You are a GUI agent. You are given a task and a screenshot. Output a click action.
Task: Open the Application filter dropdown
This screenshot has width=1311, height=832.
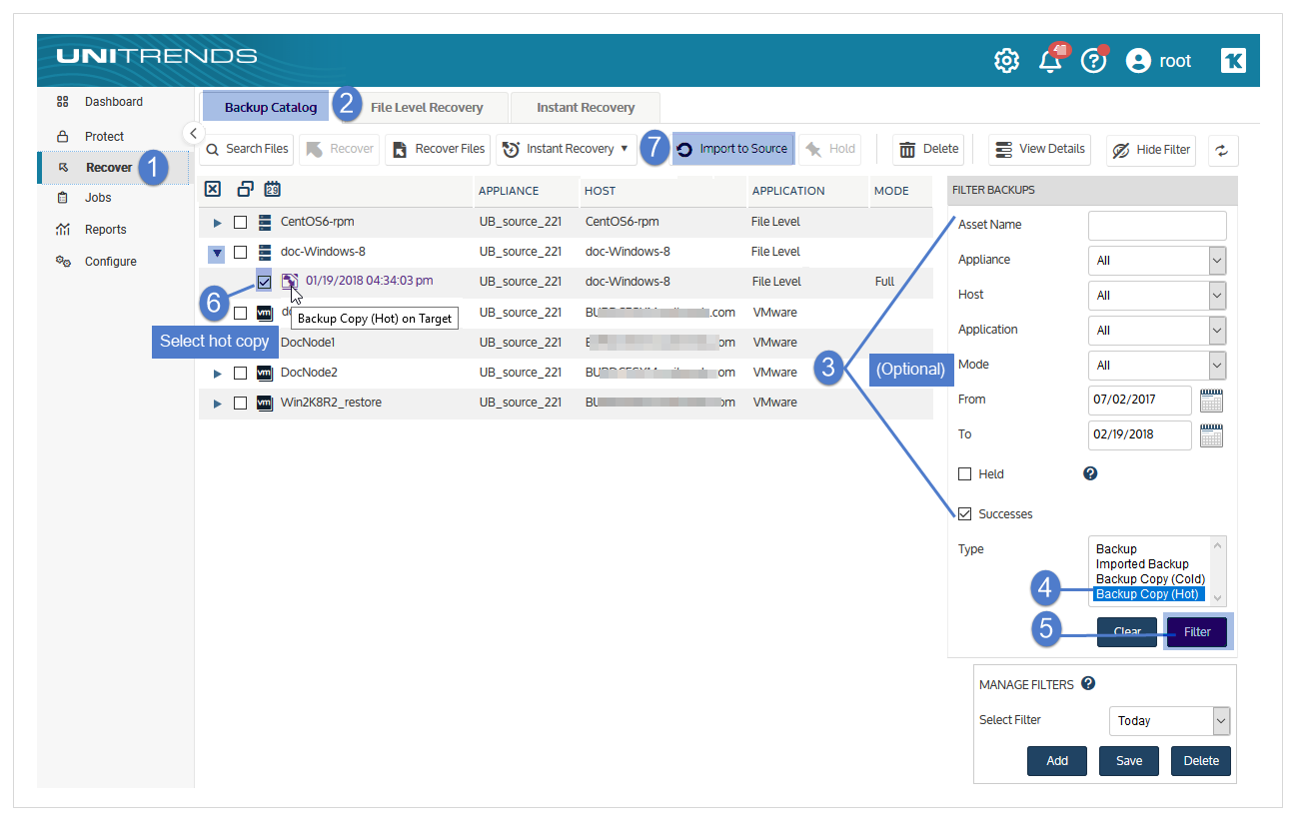click(x=1157, y=331)
